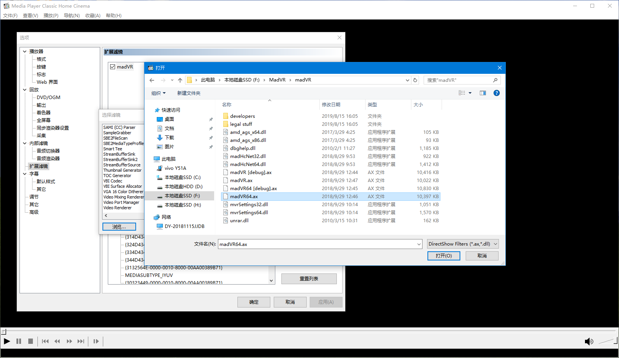This screenshot has height=358, width=619.
Task: Expand the 组织 dropdown menu
Action: coord(158,93)
